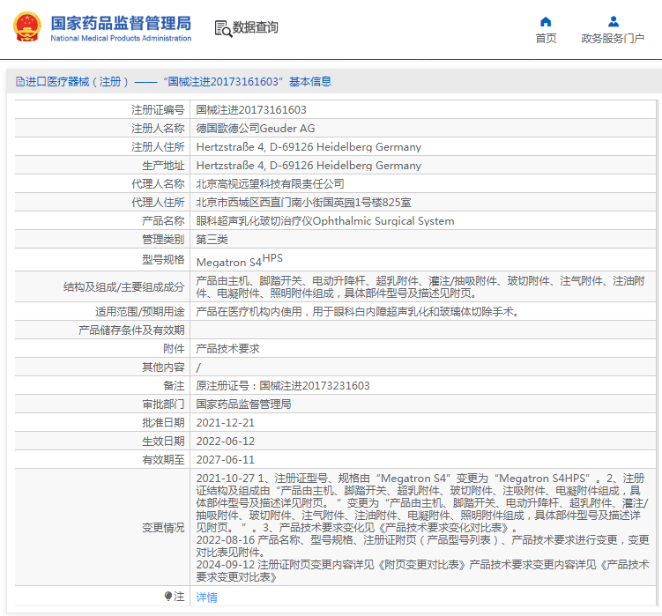The height and width of the screenshot is (616, 662).
Task: Click the 型号规格 label
Action: tap(163, 259)
